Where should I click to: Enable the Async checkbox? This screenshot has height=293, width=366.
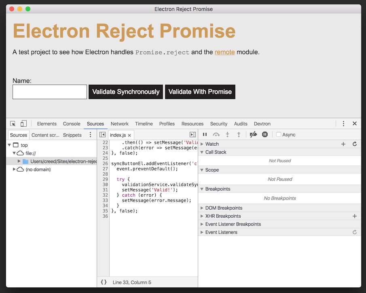pyautogui.click(x=279, y=135)
